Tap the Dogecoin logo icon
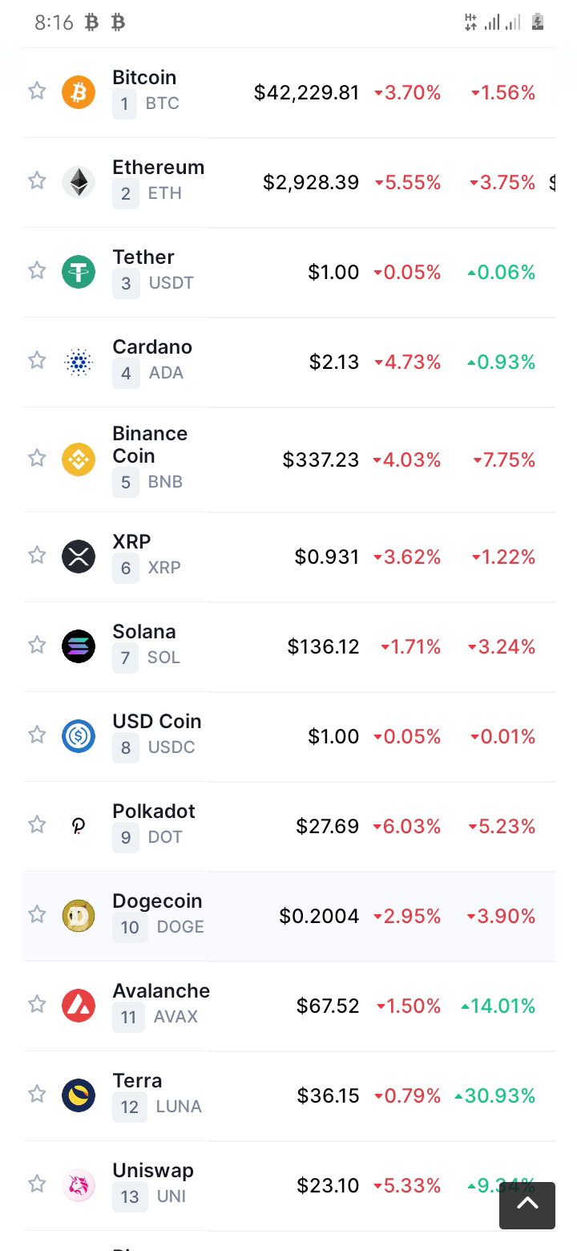 (x=79, y=916)
